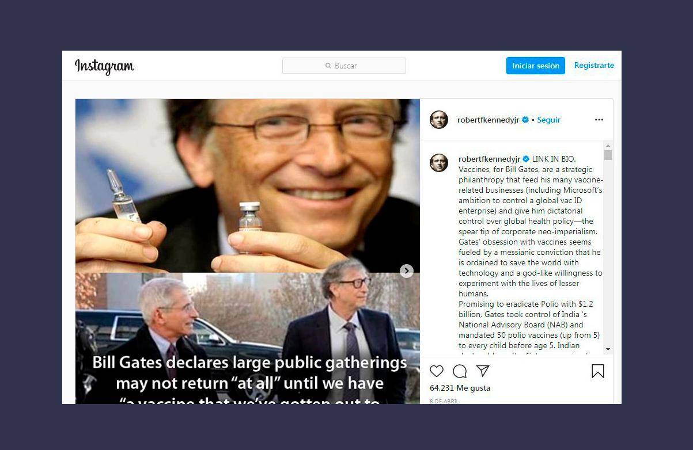The image size is (693, 450).
Task: Click robertfkennedyjr username in the caption
Action: (490, 159)
